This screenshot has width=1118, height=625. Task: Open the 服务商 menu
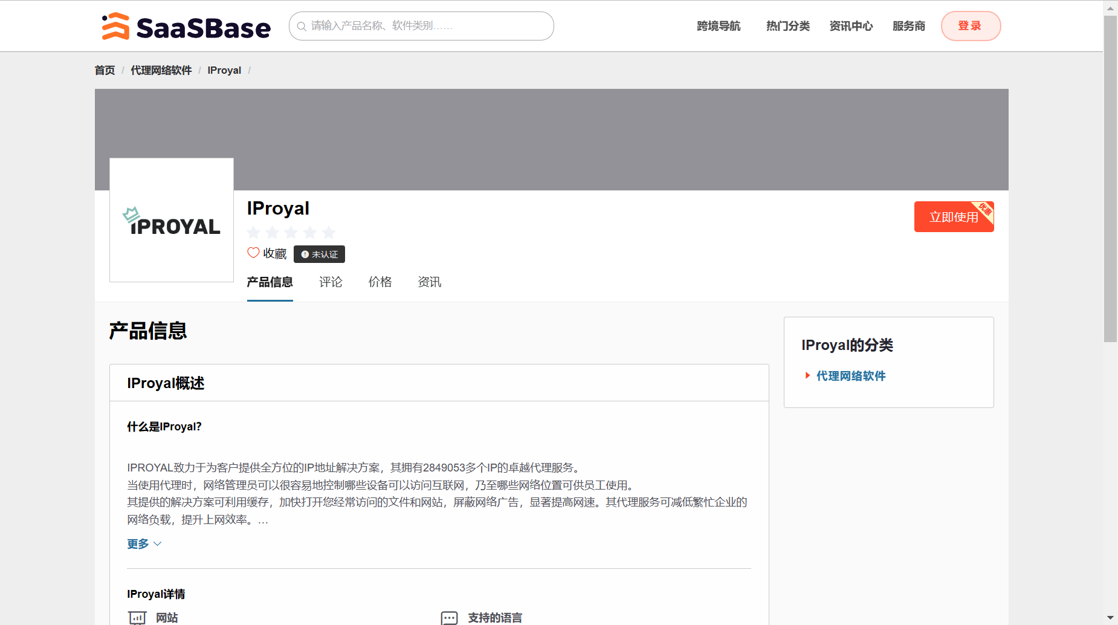tap(909, 26)
